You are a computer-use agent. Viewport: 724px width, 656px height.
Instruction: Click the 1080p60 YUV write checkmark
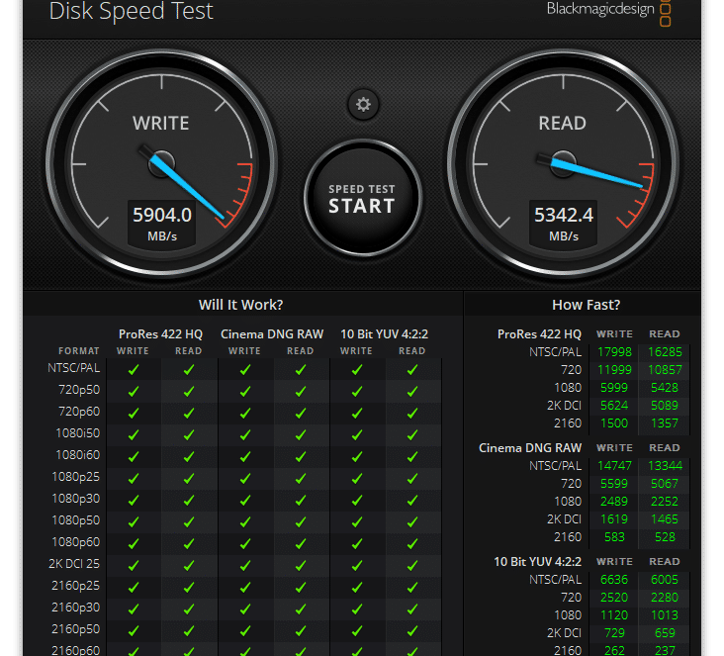pyautogui.click(x=357, y=543)
